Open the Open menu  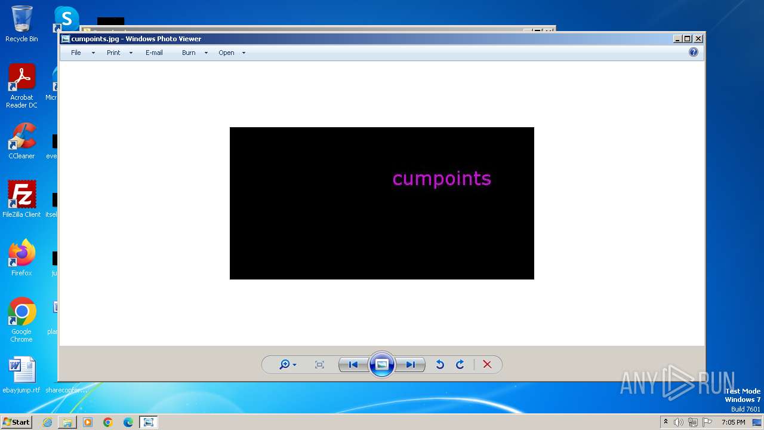(x=226, y=53)
